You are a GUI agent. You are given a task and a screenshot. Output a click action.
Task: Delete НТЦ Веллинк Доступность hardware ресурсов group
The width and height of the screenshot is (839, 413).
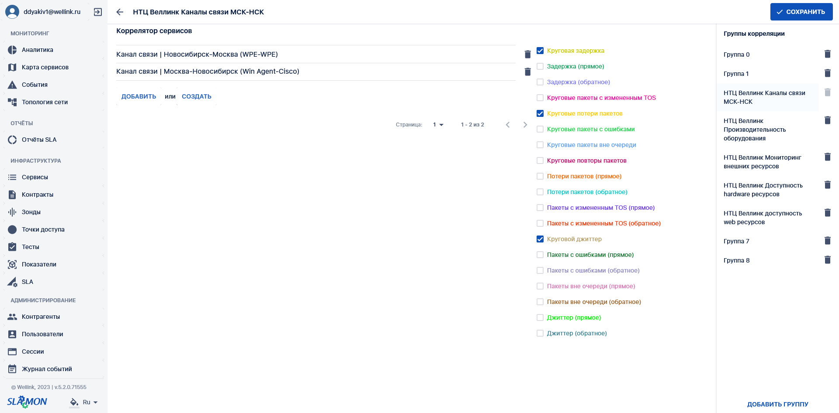[x=827, y=184]
